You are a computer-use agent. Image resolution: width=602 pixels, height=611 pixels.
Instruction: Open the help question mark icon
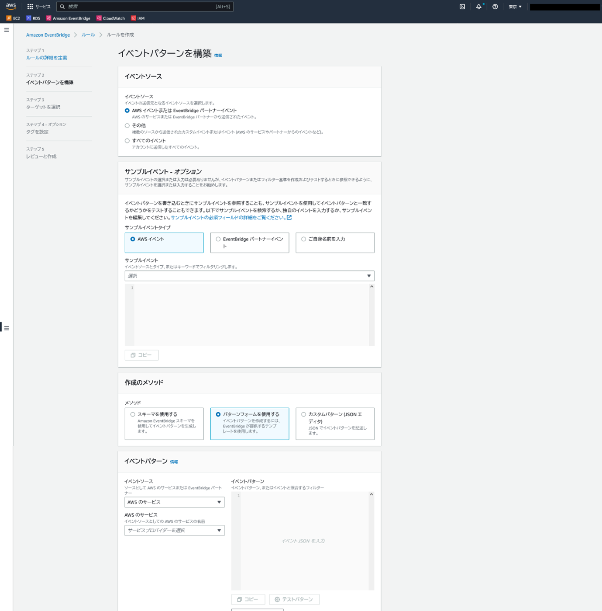click(495, 7)
